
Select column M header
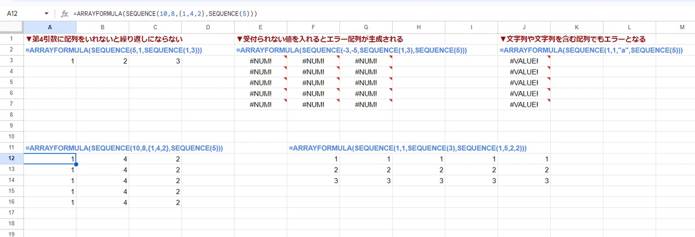coord(676,27)
